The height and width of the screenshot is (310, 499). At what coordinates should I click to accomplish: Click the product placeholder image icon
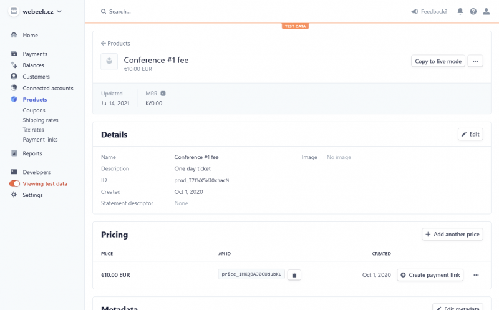coord(109,61)
